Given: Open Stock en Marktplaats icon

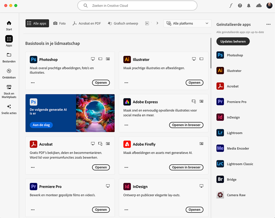Looking at the screenshot, I should pyautogui.click(x=9, y=87).
